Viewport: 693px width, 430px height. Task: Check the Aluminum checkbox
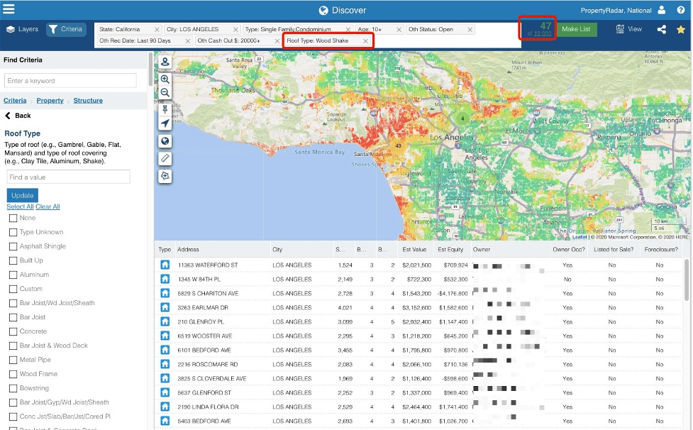tap(13, 275)
